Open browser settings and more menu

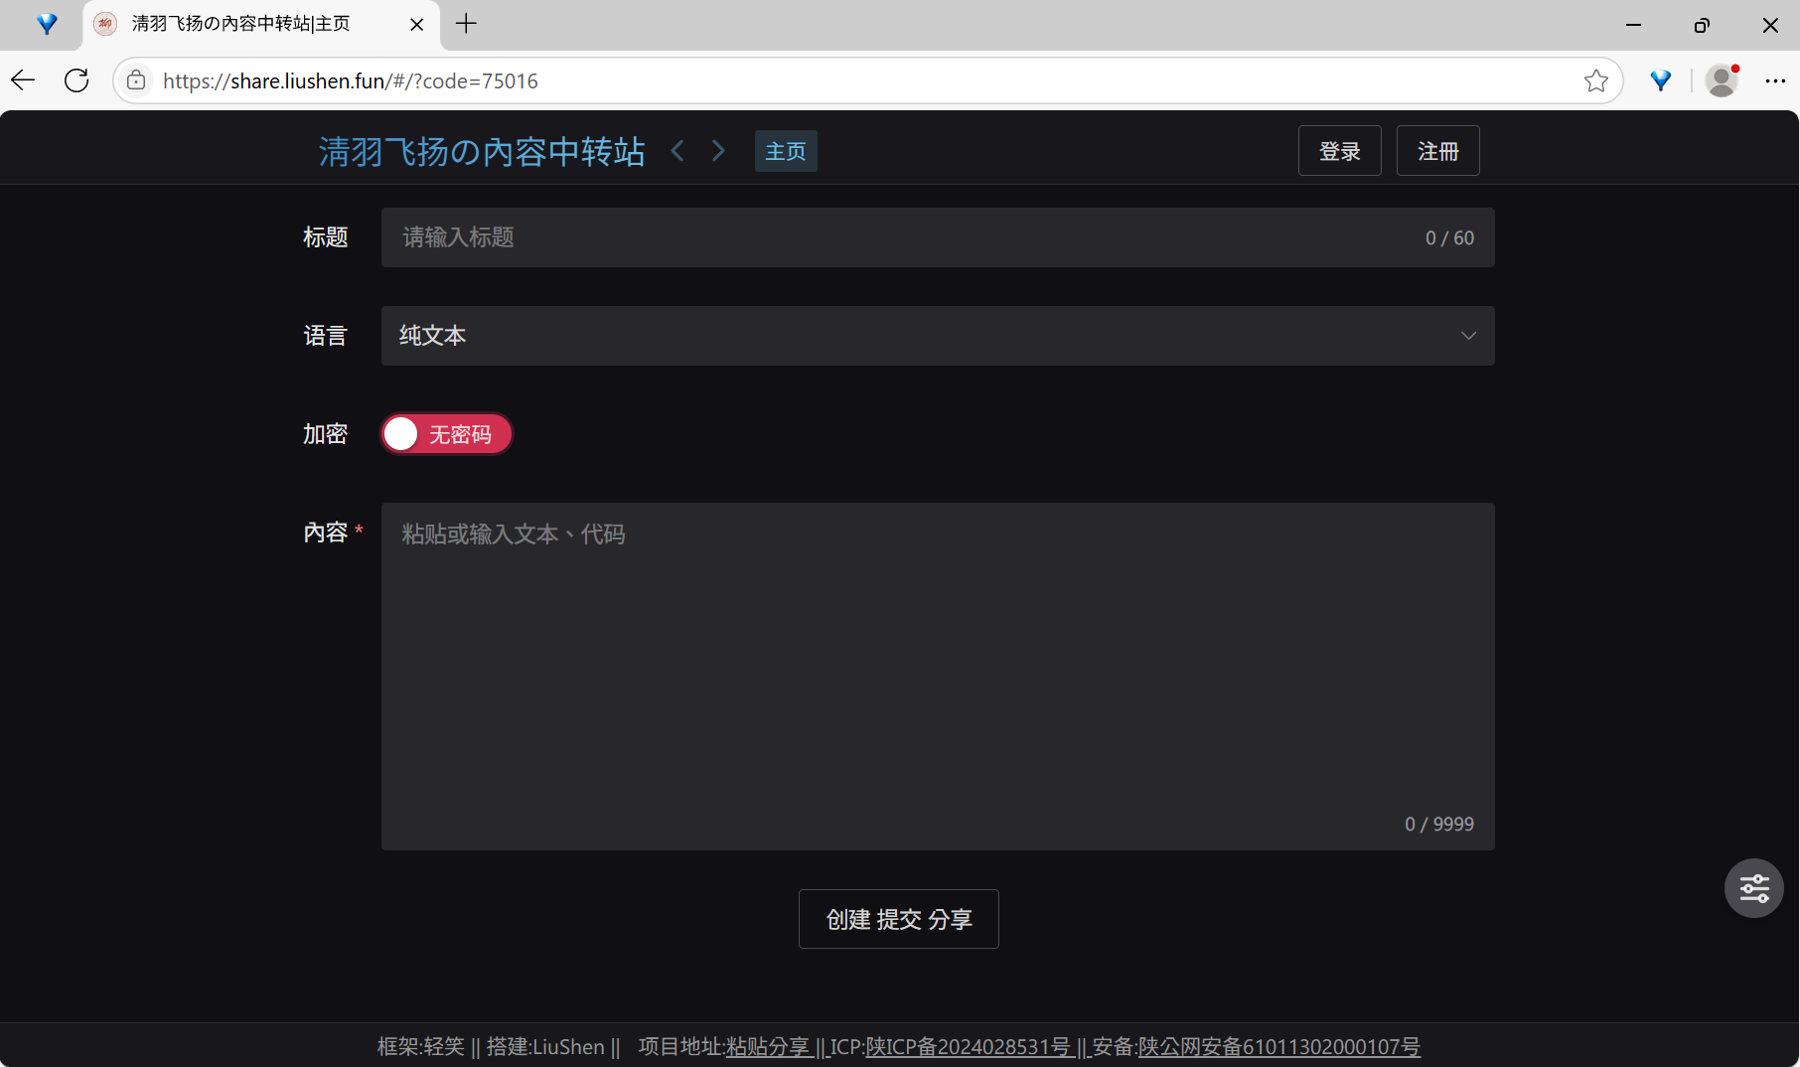(1775, 80)
